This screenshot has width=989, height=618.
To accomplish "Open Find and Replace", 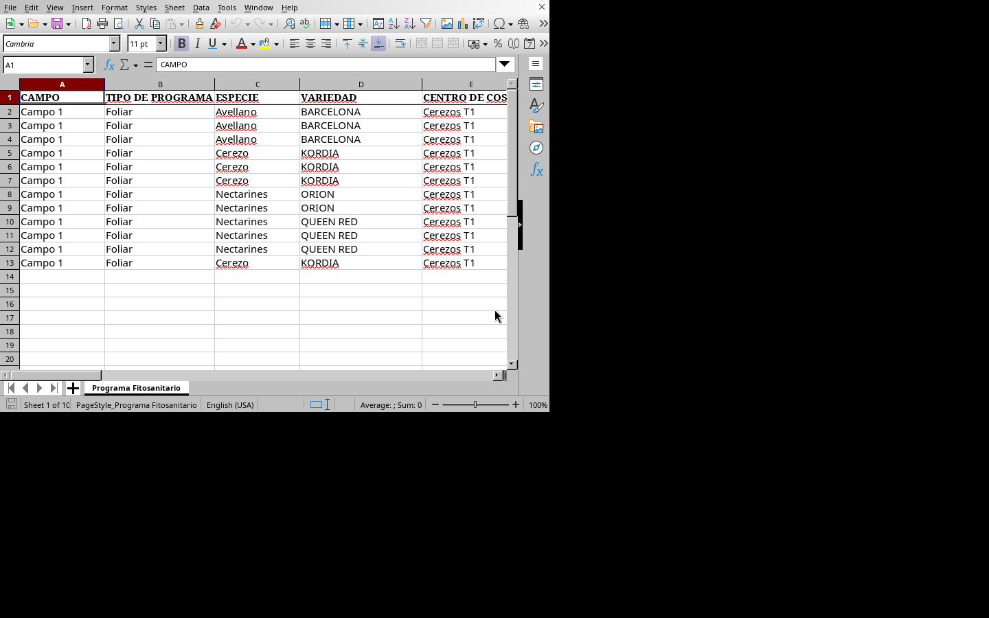I will click(x=289, y=23).
